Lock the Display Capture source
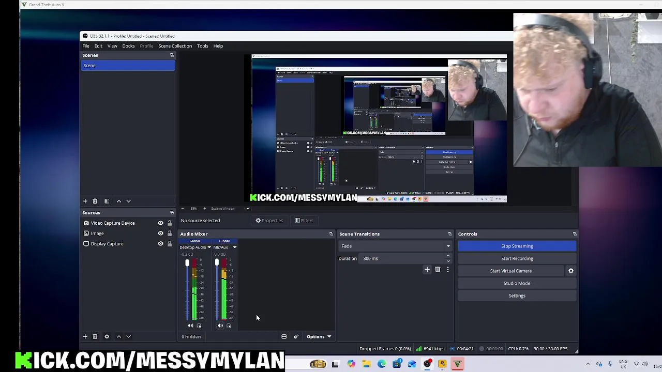Image resolution: width=662 pixels, height=372 pixels. [169, 244]
